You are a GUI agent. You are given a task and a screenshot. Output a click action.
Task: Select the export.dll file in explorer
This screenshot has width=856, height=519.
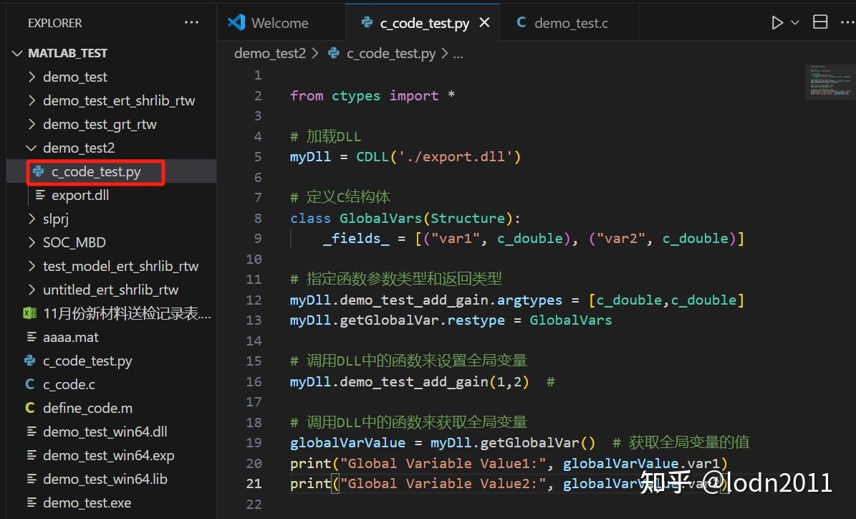click(79, 194)
